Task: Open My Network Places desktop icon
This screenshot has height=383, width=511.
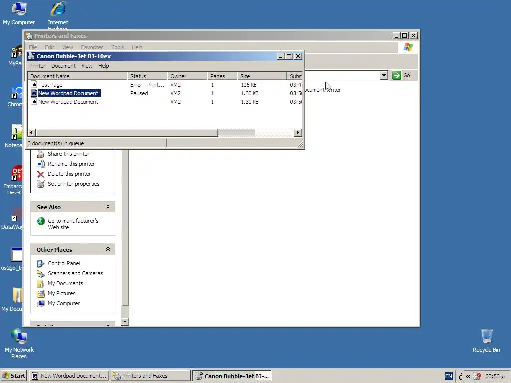Action: [x=19, y=344]
